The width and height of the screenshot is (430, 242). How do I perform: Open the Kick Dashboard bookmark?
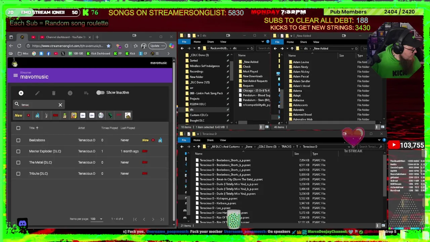(x=98, y=53)
